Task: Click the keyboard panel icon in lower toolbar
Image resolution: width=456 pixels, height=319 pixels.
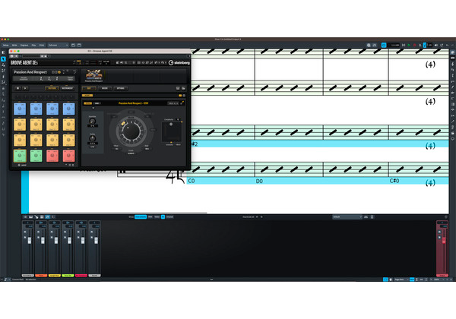Action: pyautogui.click(x=30, y=217)
